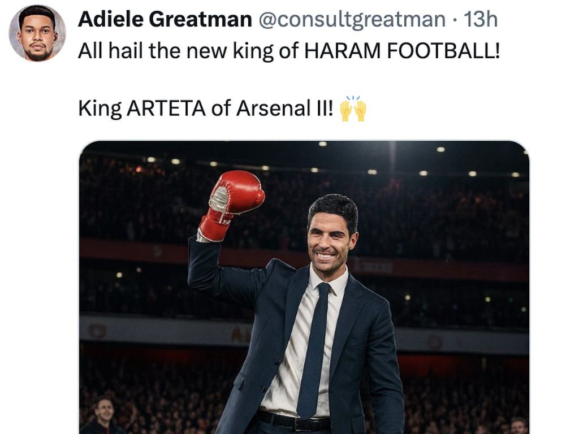Open Adiele Greatman's profile avatar
Image resolution: width=579 pixels, height=434 pixels.
(x=37, y=33)
